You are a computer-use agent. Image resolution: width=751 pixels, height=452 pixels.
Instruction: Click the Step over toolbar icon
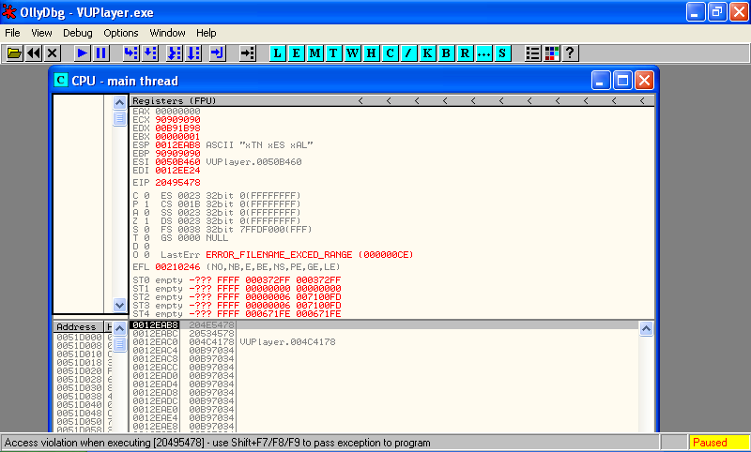pos(150,53)
